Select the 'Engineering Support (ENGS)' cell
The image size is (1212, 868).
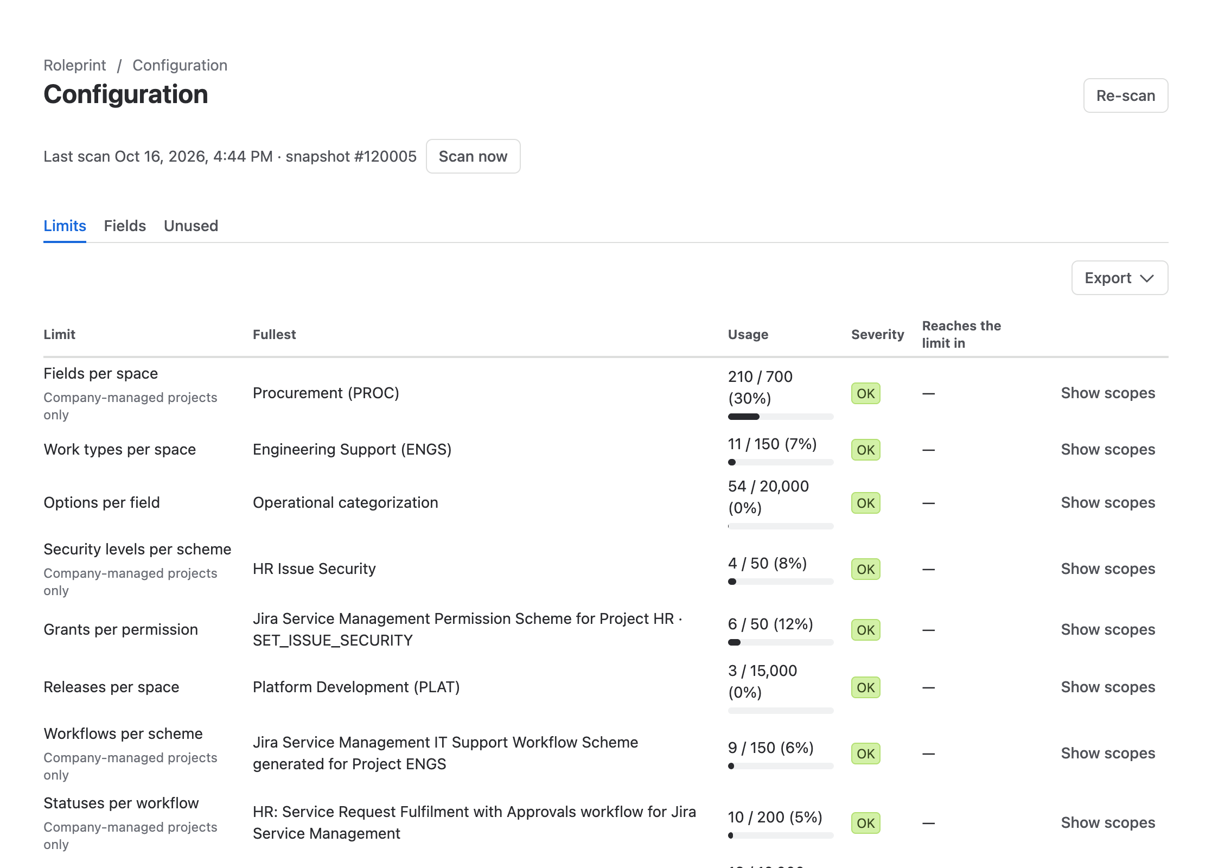coord(352,449)
